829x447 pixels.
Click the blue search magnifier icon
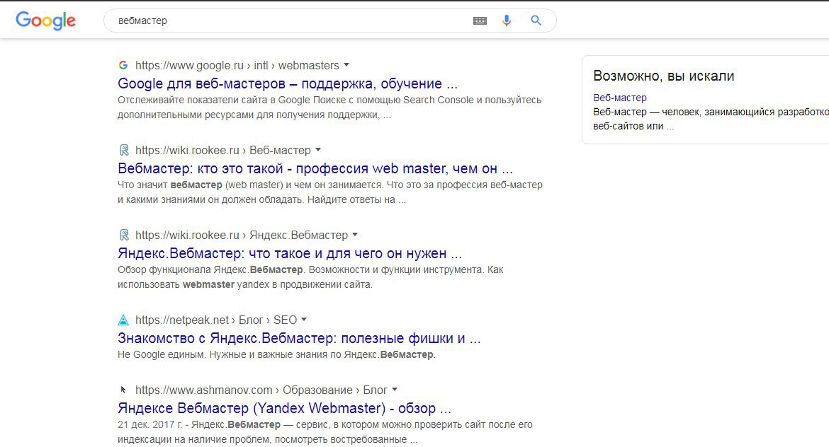click(x=536, y=21)
